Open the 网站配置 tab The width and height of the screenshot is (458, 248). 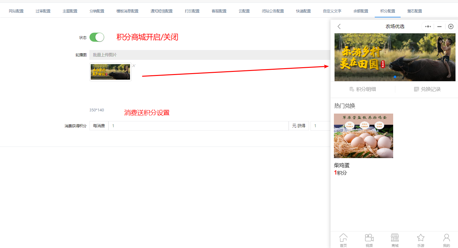(16, 11)
